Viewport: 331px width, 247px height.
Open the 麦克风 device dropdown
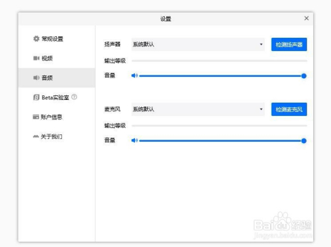point(198,109)
